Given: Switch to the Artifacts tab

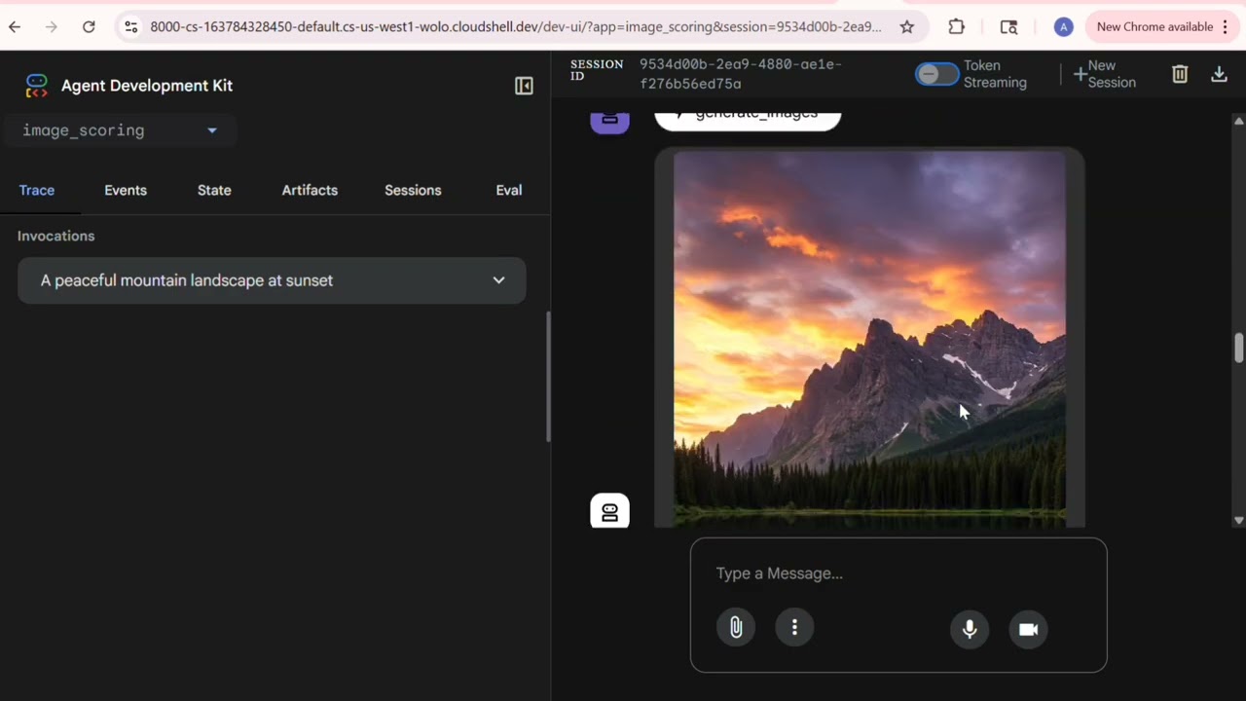Looking at the screenshot, I should tap(310, 190).
